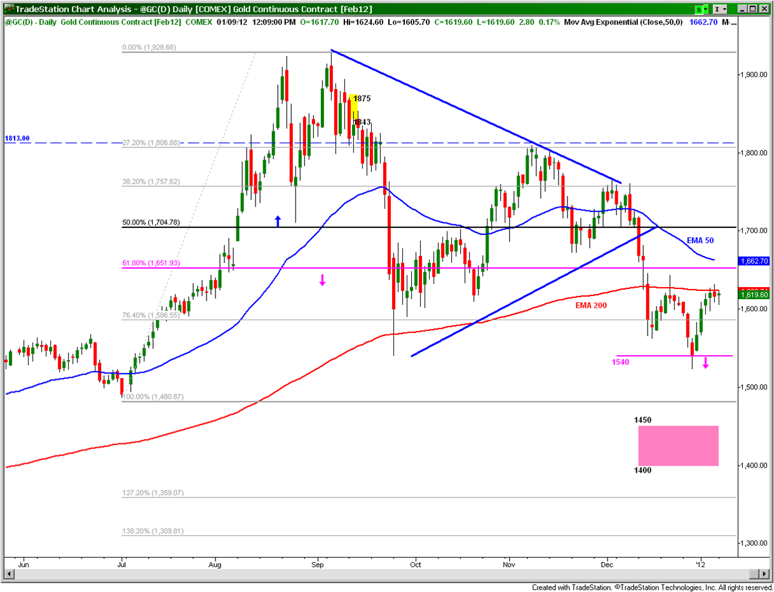Click the EMA 50 label on the chart
The image size is (774, 592).
(699, 240)
